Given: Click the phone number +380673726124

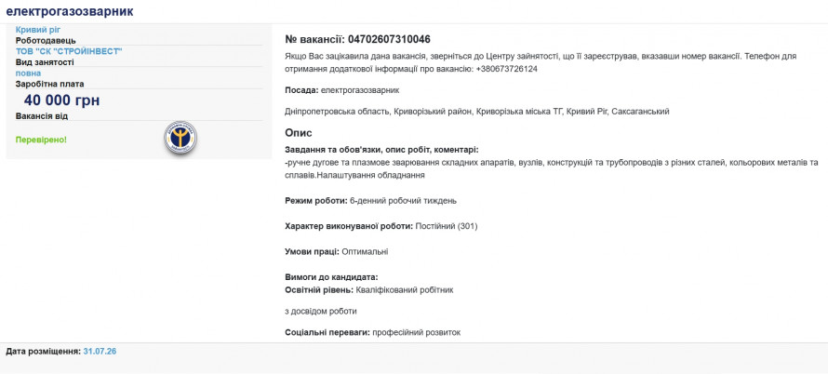Looking at the screenshot, I should pyautogui.click(x=506, y=69).
